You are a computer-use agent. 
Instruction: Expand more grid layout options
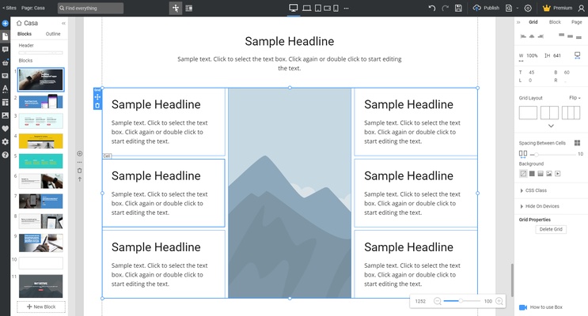coord(551,126)
